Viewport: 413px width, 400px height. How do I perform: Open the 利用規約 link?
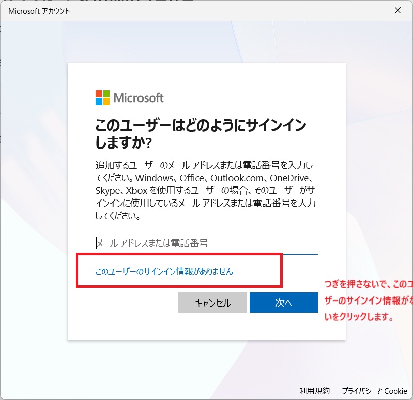314,391
